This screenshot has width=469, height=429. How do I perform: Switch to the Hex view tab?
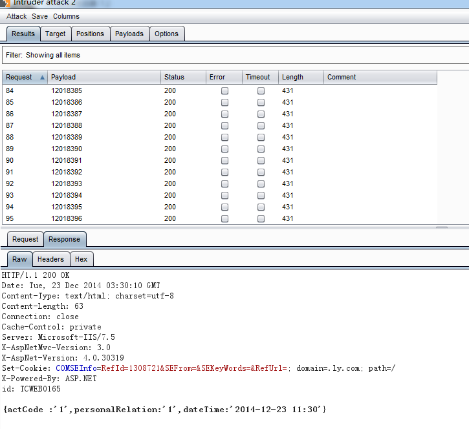click(x=81, y=259)
